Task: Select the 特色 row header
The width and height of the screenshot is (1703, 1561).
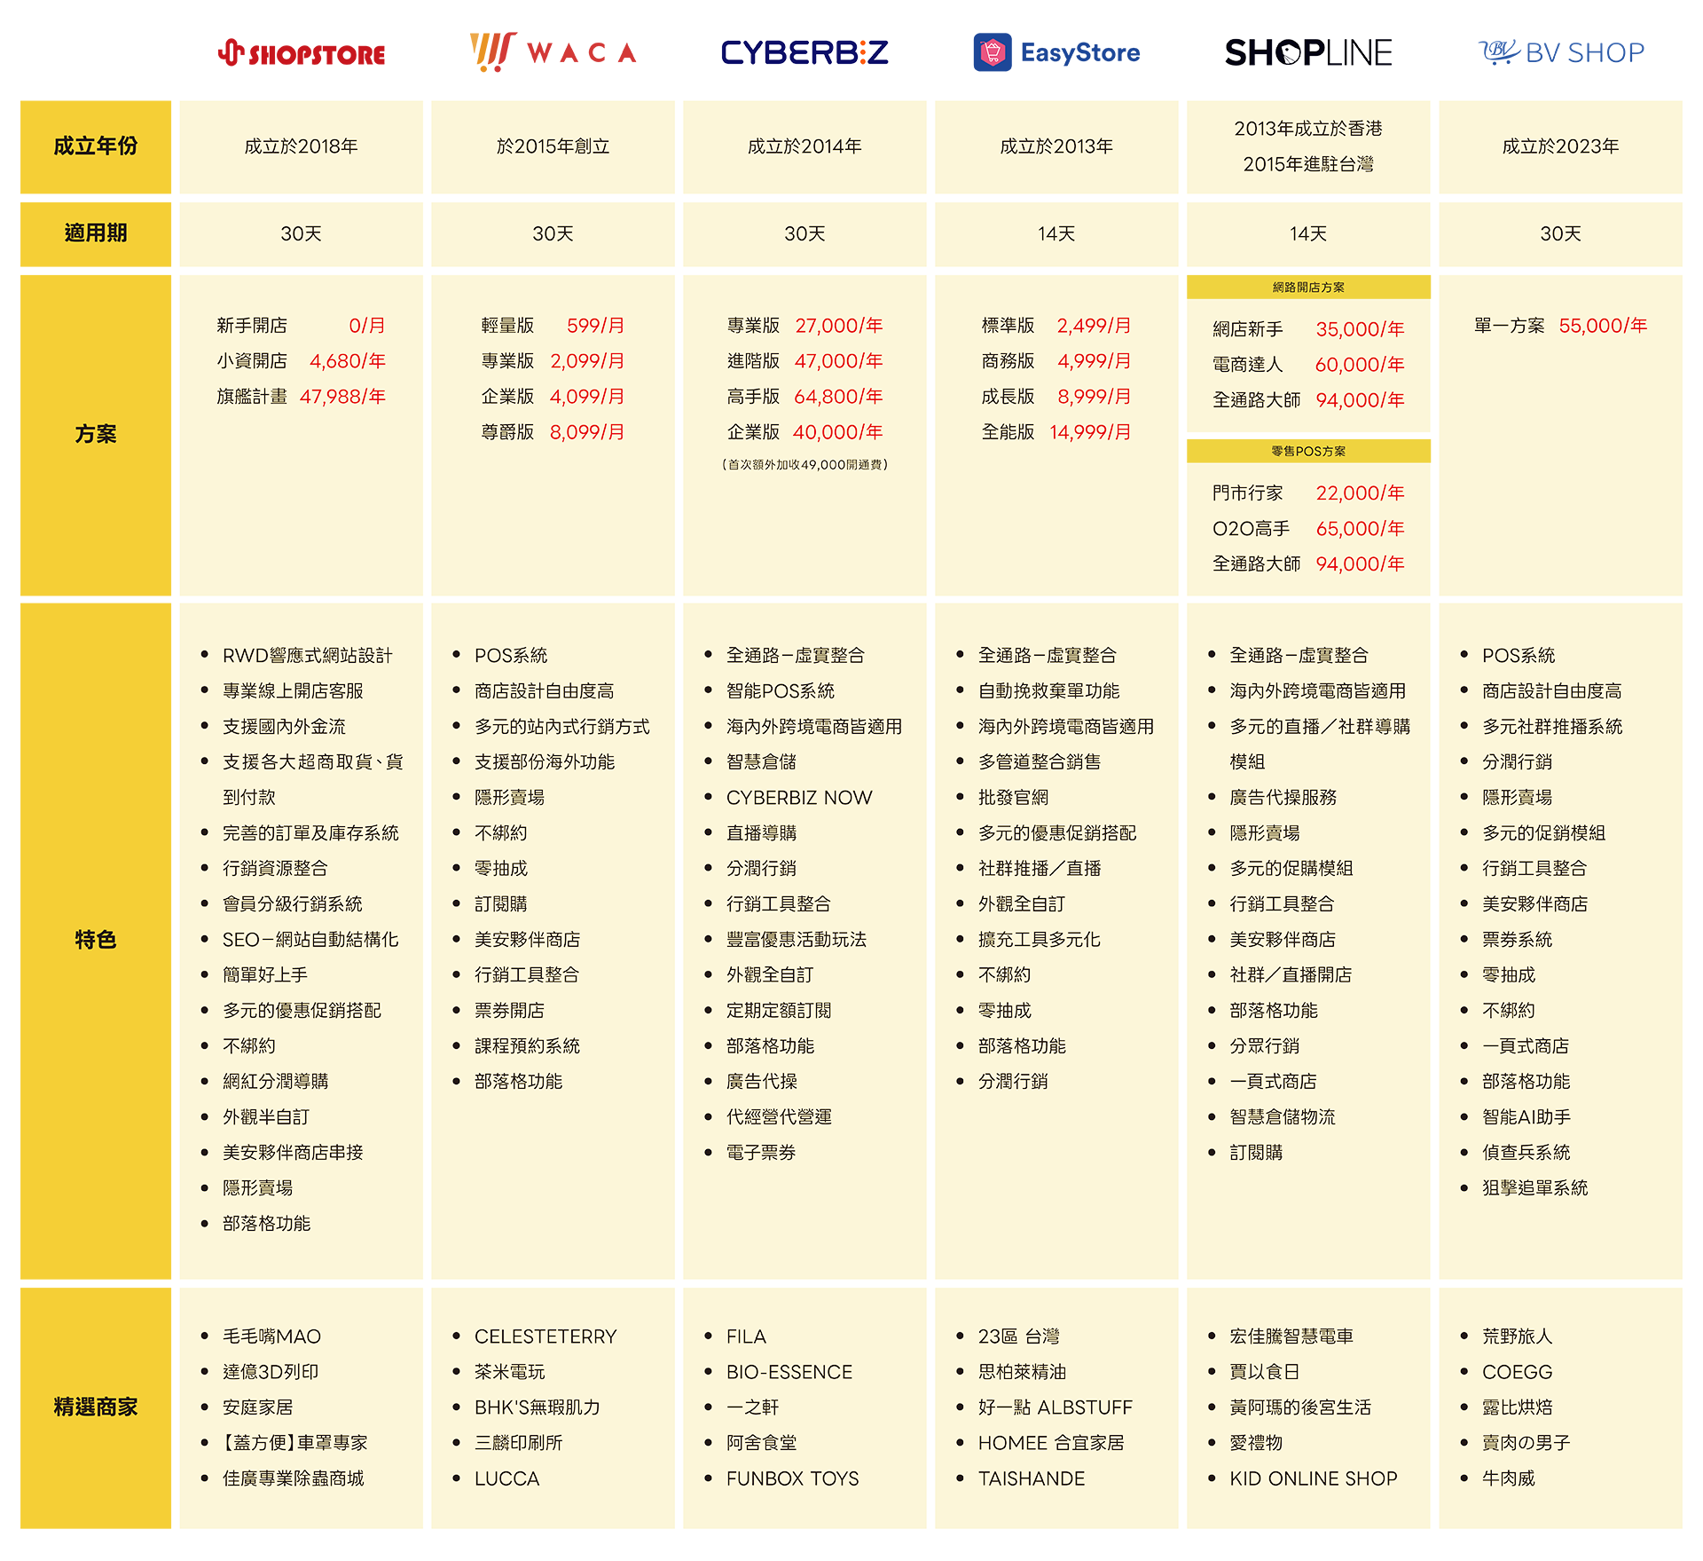Action: tap(96, 940)
